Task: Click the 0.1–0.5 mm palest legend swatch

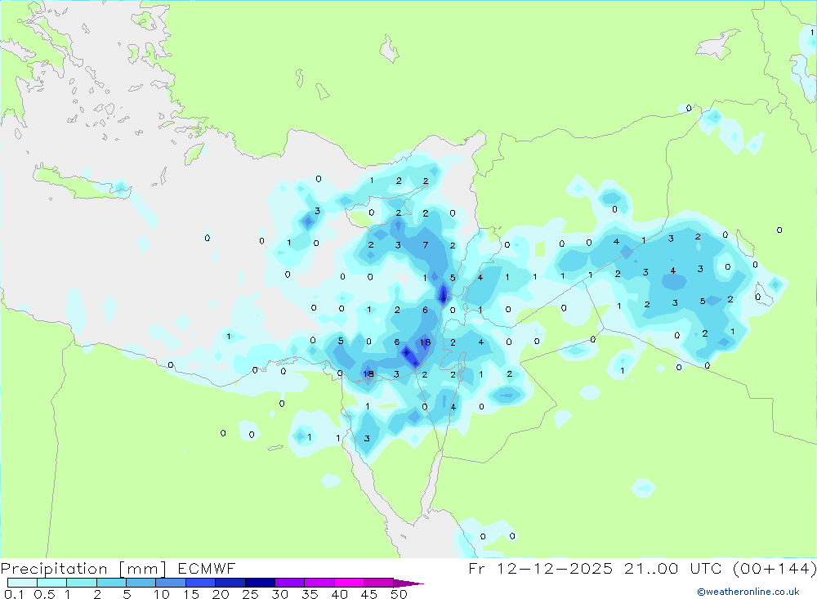Action: click(x=22, y=583)
